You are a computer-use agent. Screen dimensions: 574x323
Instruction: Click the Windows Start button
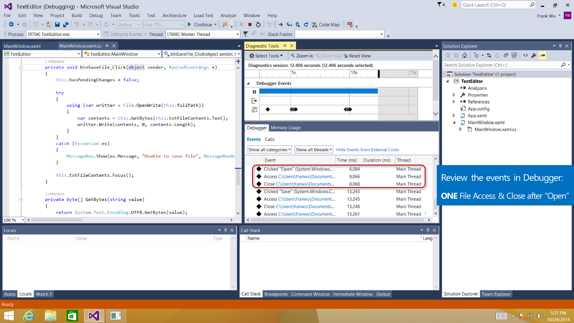9,316
